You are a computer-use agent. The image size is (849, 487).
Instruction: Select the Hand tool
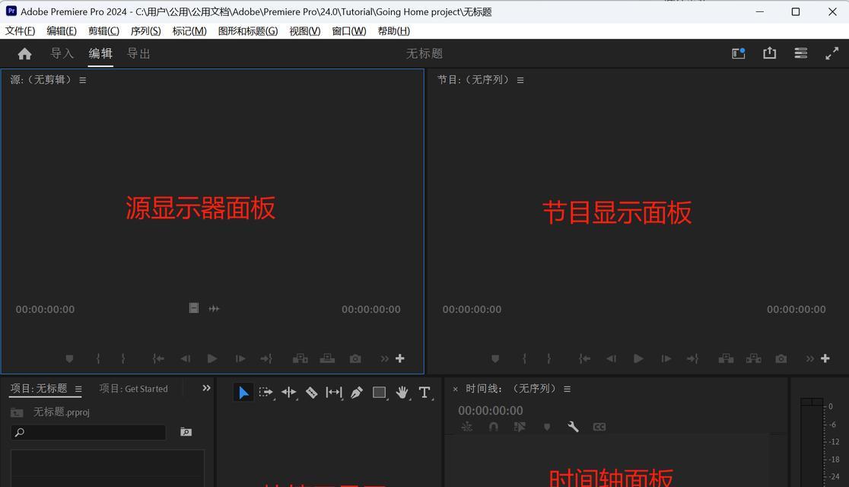click(402, 392)
